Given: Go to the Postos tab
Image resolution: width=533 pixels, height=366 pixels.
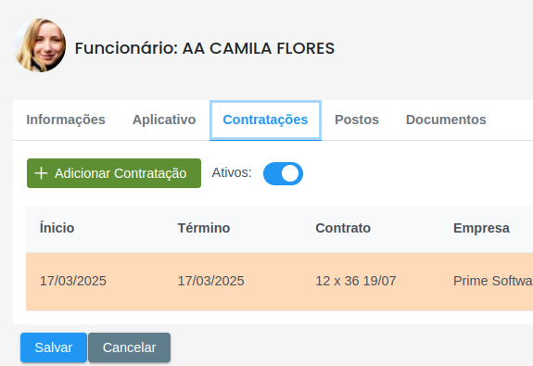Looking at the screenshot, I should (357, 120).
